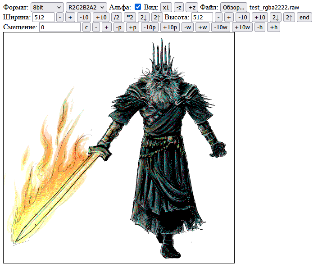Toggle the Альфа checkbox
The image size is (318, 272).
click(138, 7)
